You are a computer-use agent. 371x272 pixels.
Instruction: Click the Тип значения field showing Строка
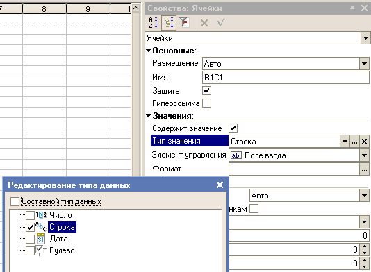pyautogui.click(x=284, y=142)
